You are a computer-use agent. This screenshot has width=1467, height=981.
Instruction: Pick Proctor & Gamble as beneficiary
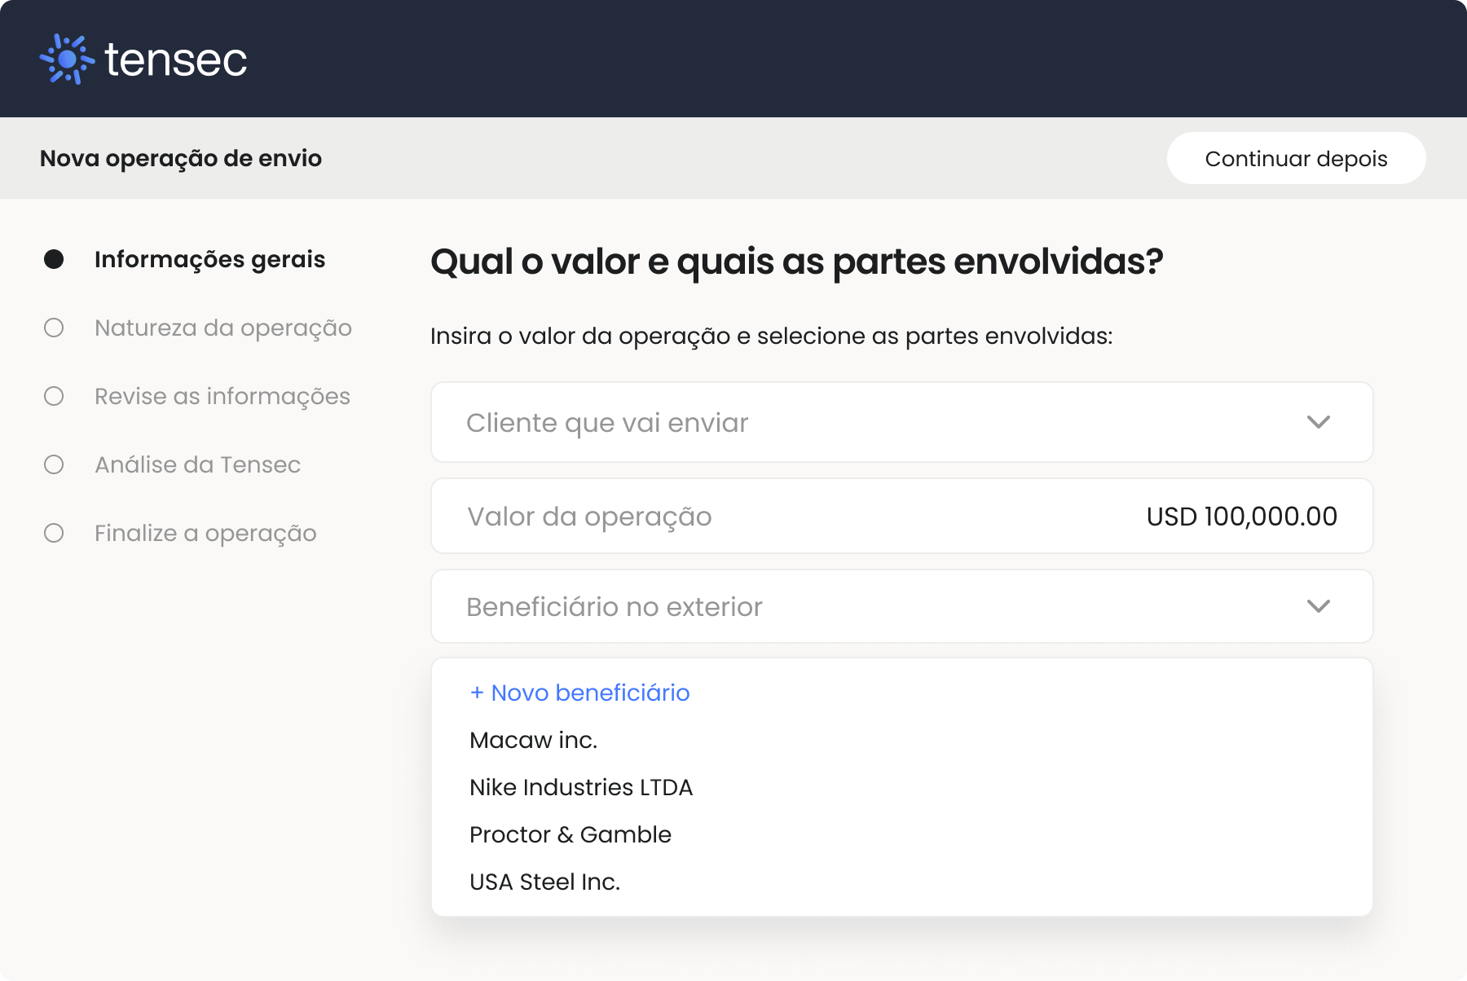pyautogui.click(x=570, y=834)
